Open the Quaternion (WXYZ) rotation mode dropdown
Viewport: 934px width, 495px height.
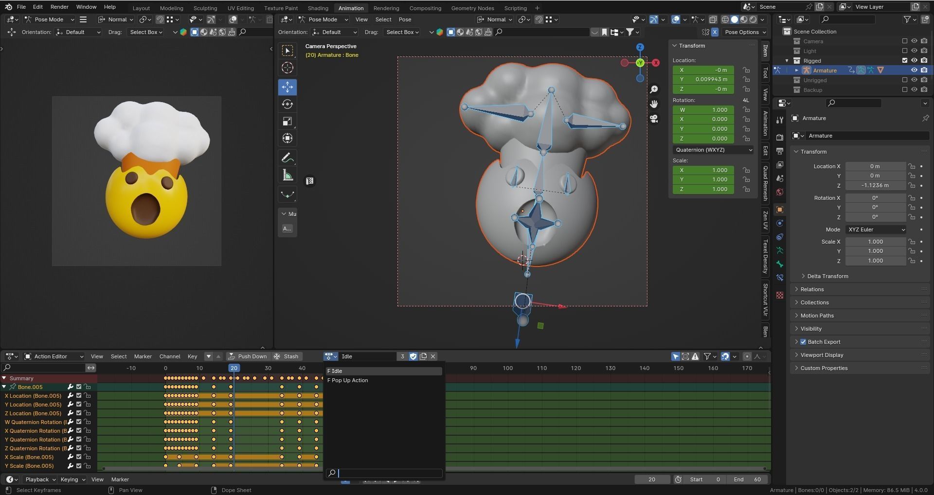click(x=714, y=150)
